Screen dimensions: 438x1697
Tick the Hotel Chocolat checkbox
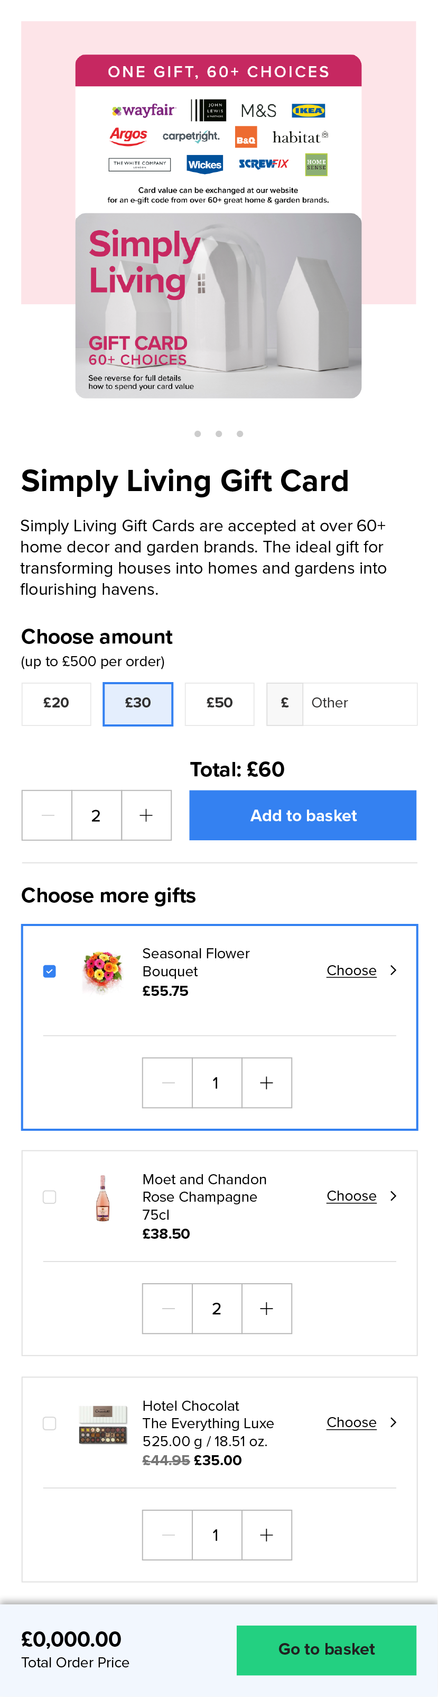49,1423
